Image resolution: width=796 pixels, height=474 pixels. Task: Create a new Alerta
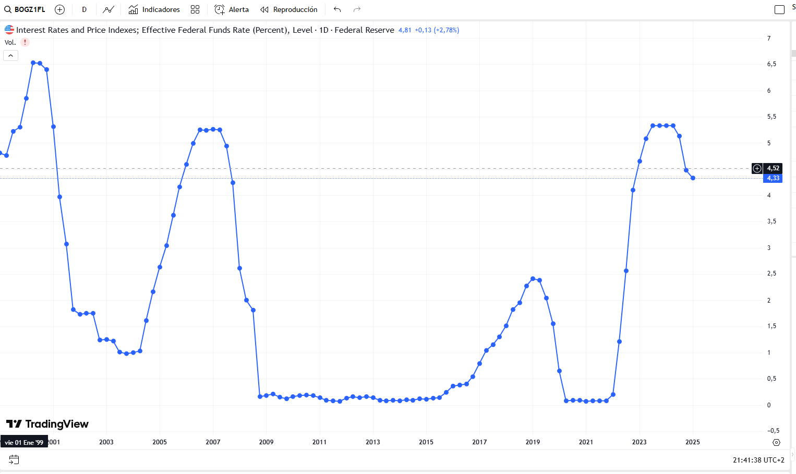[232, 9]
